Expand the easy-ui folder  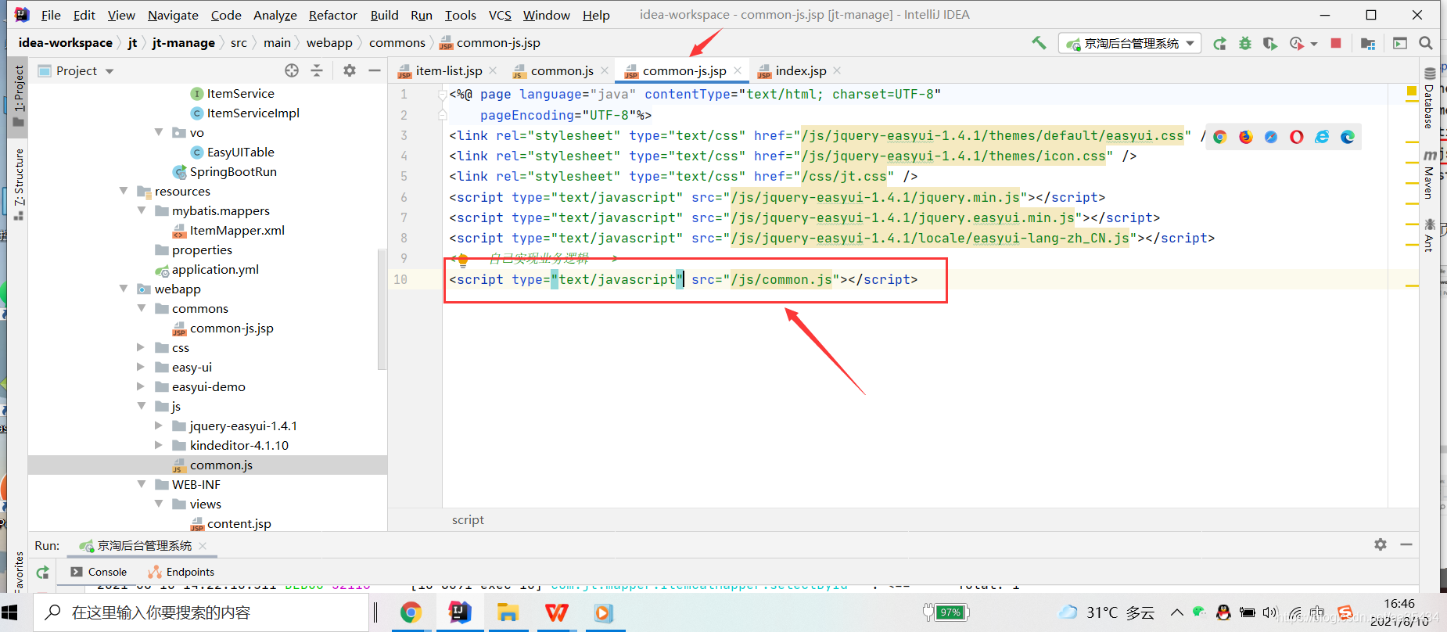[141, 367]
